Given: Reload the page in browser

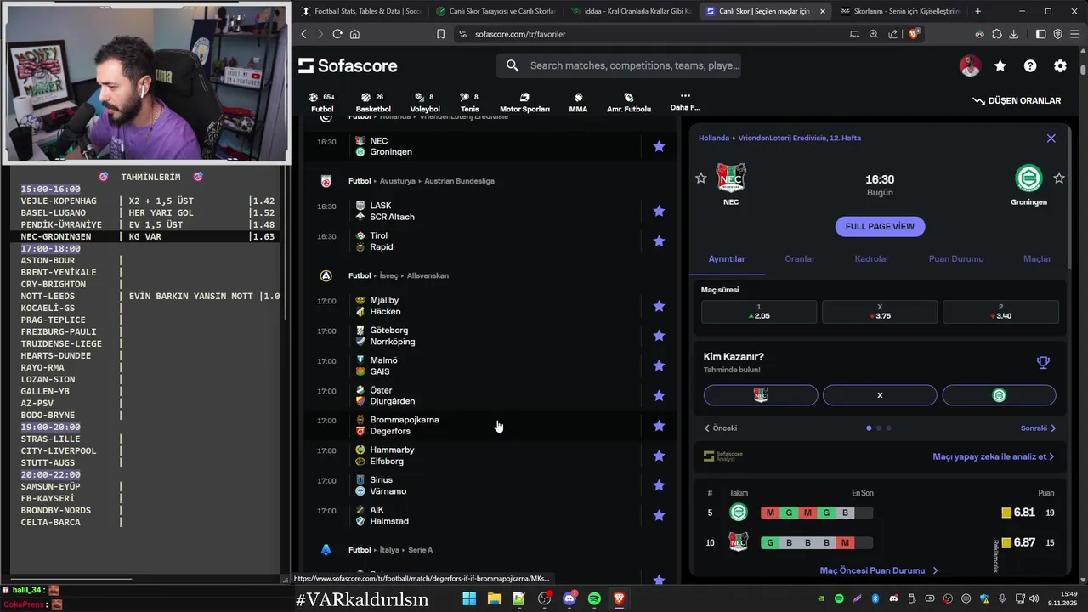Looking at the screenshot, I should tap(337, 34).
